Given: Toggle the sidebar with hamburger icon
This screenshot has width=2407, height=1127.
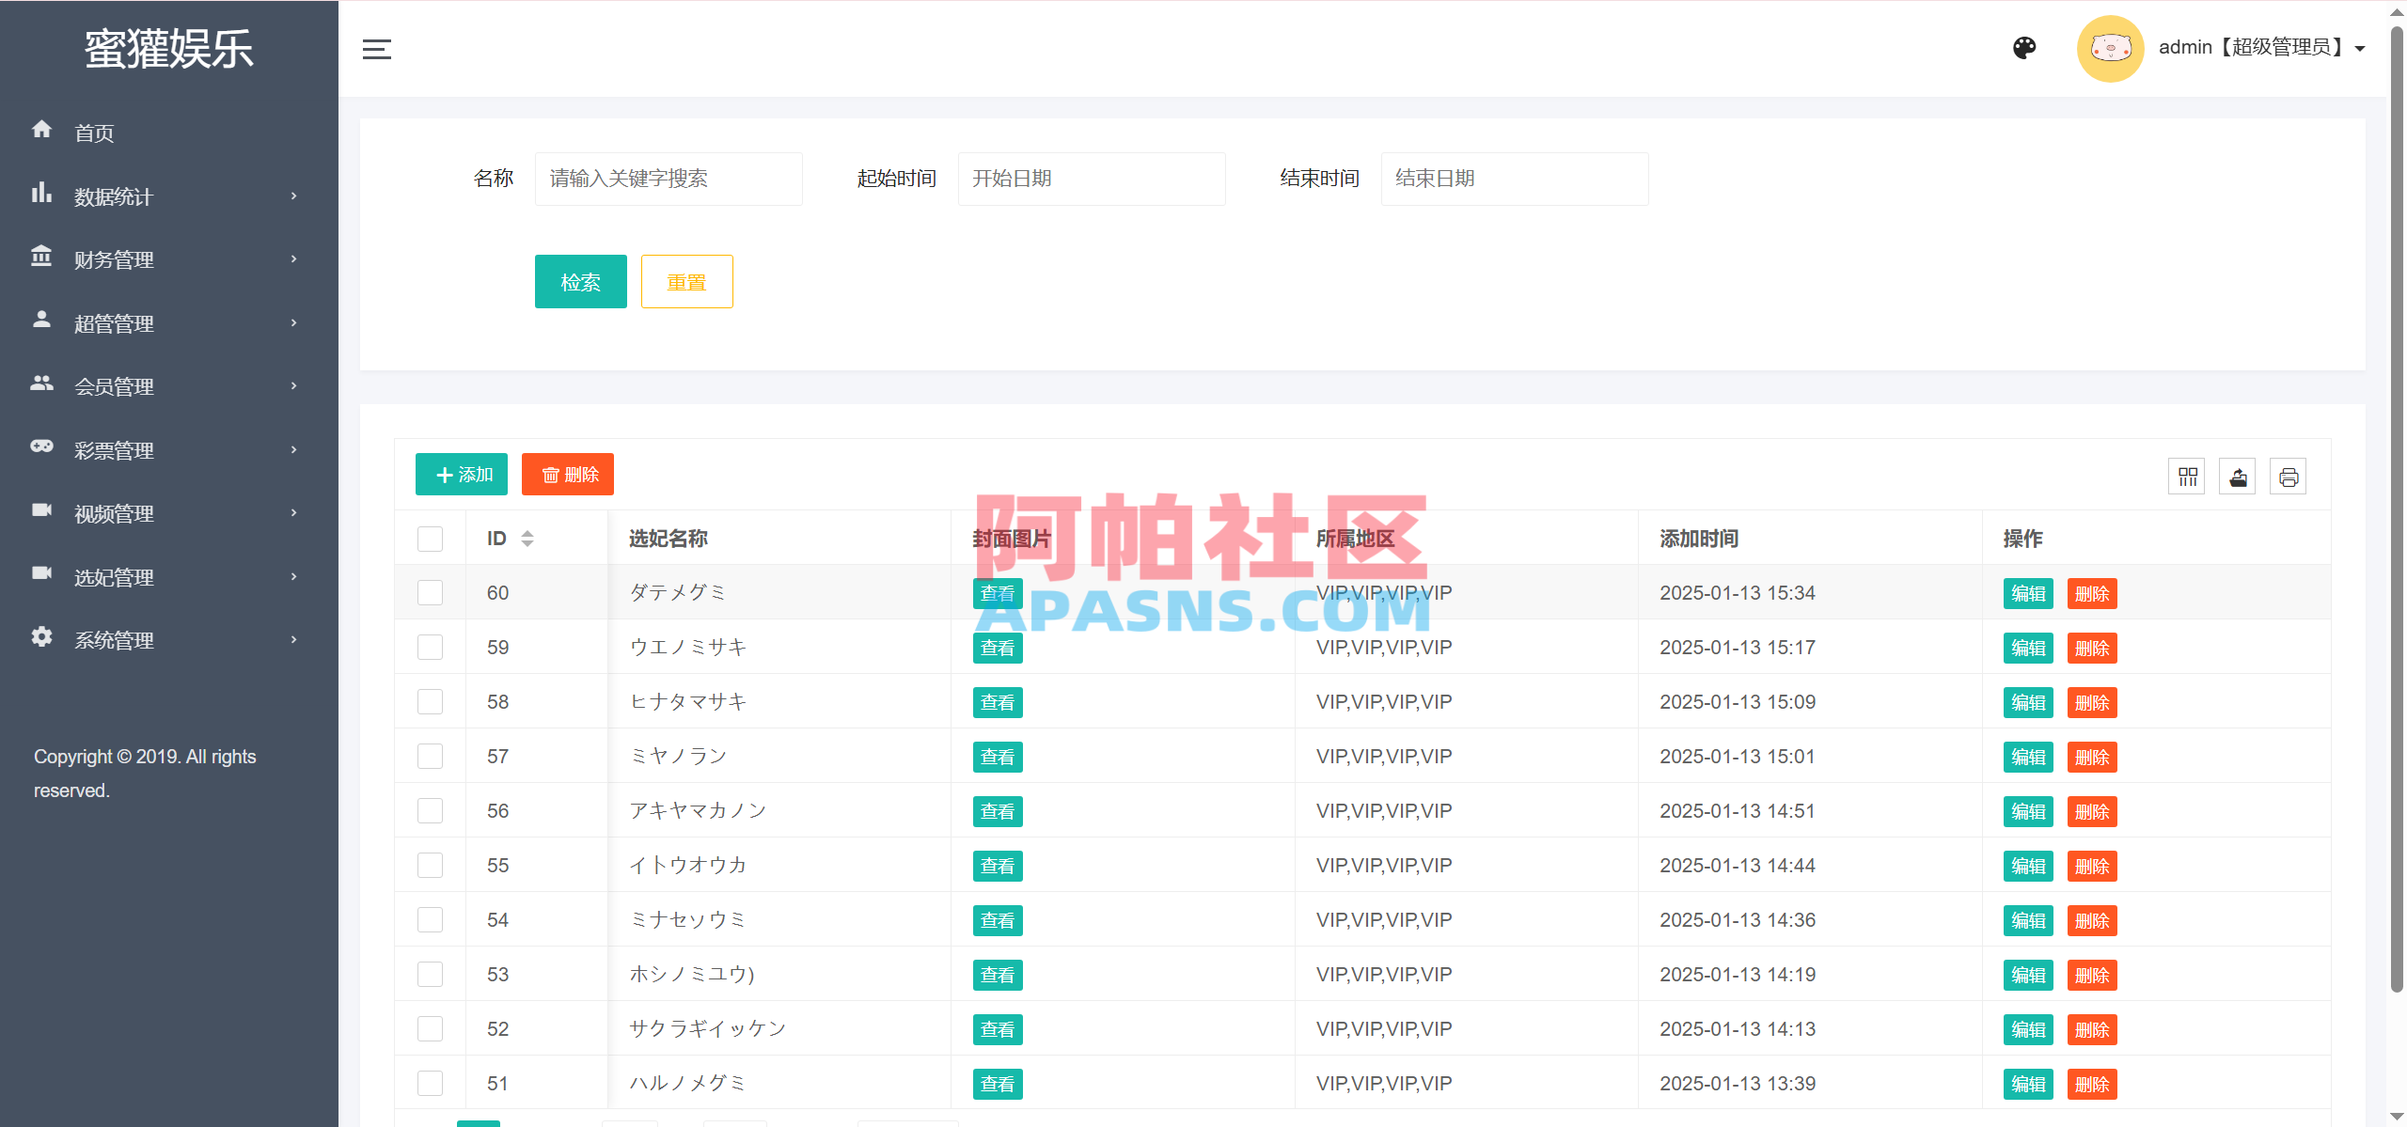Looking at the screenshot, I should 376,49.
